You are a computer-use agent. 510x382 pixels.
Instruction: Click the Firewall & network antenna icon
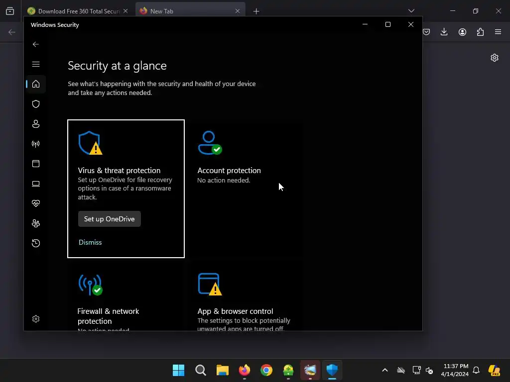point(90,285)
